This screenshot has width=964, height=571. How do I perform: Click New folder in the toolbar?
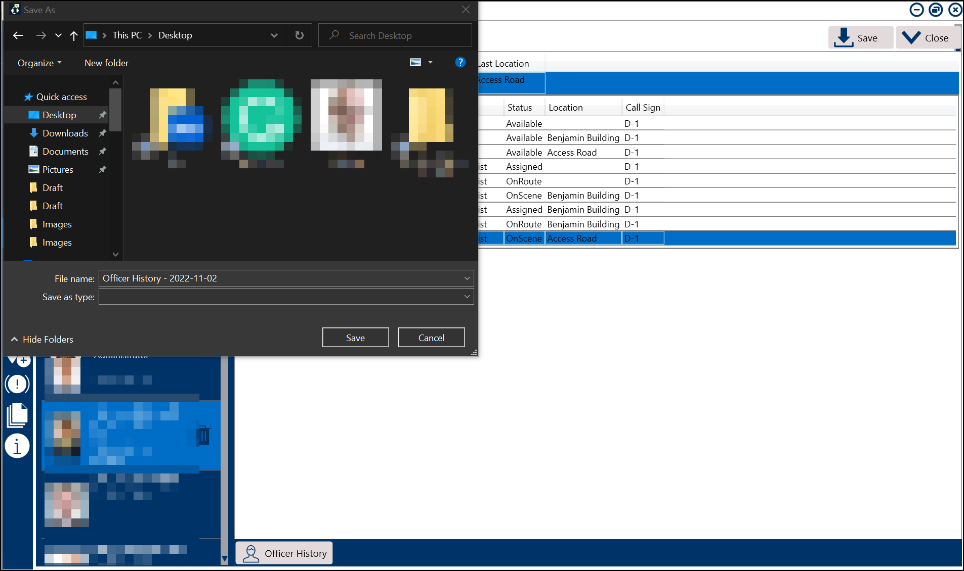pos(106,63)
